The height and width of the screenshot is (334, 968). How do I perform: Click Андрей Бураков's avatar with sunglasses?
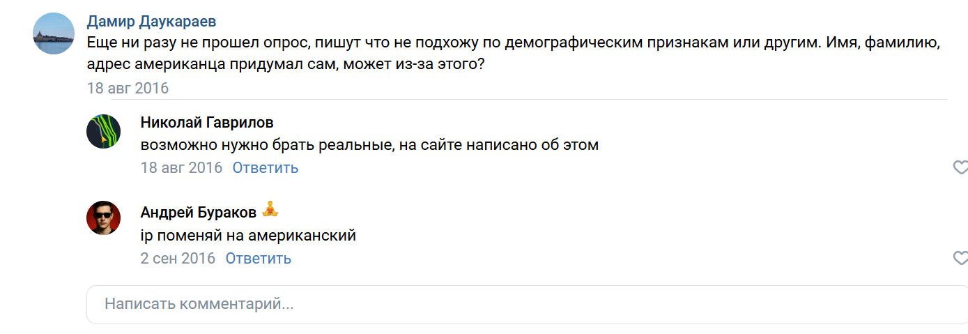[x=104, y=218]
